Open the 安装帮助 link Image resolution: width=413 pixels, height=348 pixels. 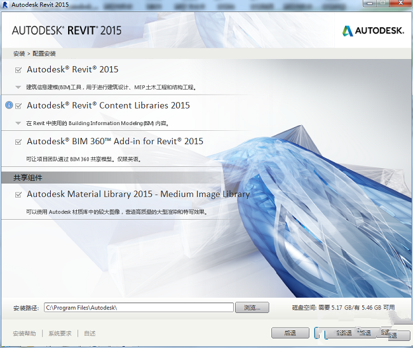click(x=25, y=333)
